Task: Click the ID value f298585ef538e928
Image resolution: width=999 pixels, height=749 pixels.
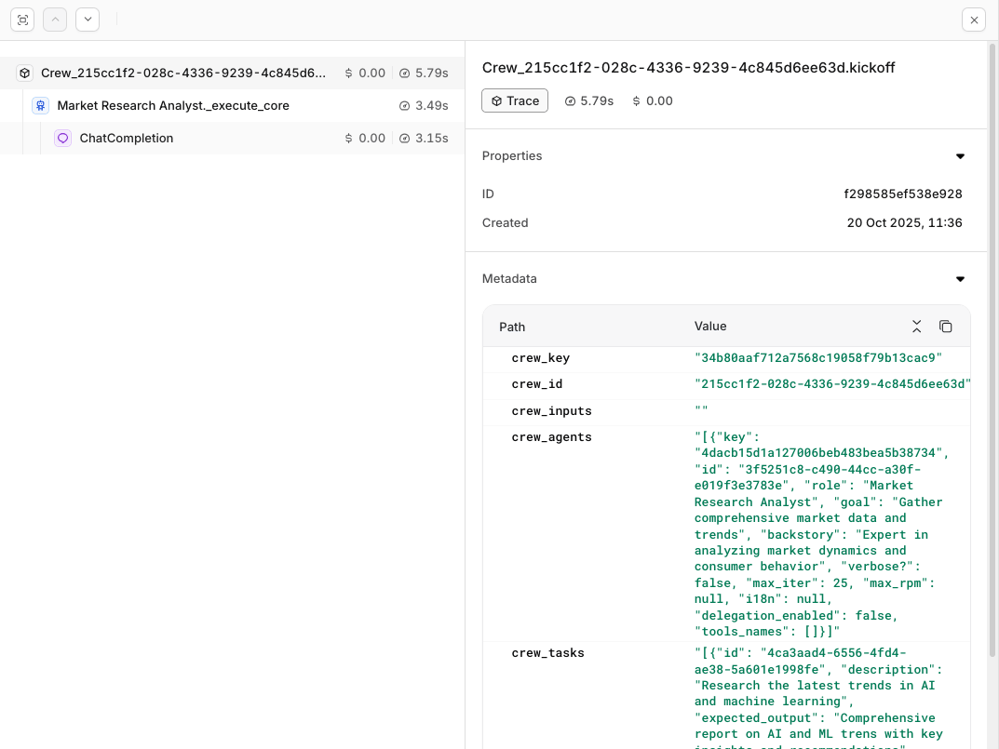Action: coord(903,194)
